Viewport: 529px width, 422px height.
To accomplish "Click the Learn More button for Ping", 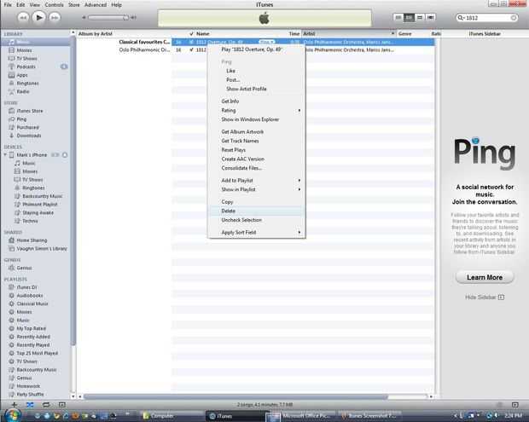I will click(485, 277).
